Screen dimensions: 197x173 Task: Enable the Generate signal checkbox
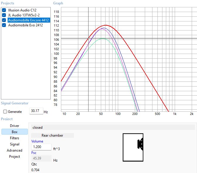(5, 111)
